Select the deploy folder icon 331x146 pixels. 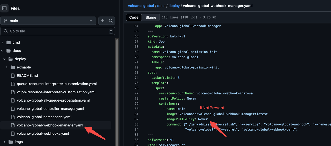(11, 59)
